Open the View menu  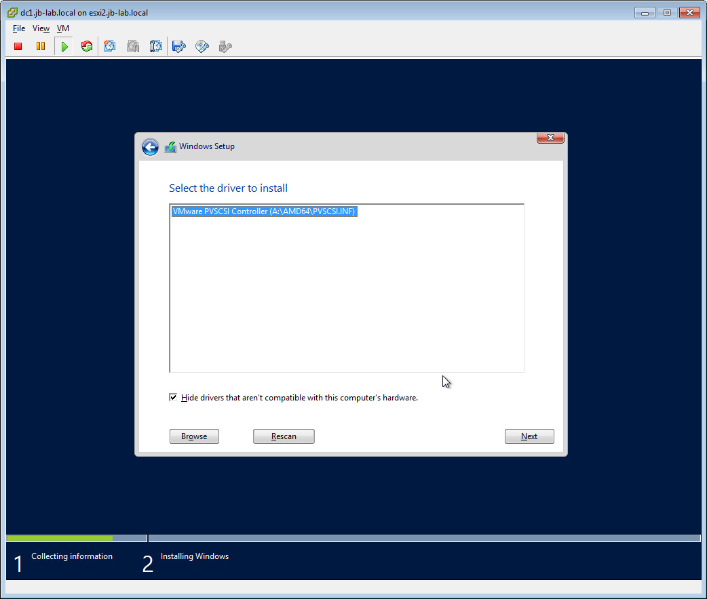[41, 28]
